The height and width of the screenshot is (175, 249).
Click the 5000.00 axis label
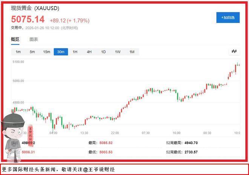click(18, 81)
